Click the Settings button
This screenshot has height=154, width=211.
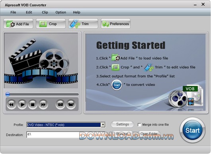[x=123, y=124]
